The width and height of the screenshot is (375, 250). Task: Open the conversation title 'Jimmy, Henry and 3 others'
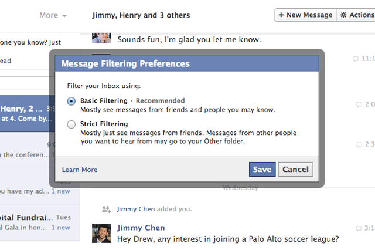[140, 15]
